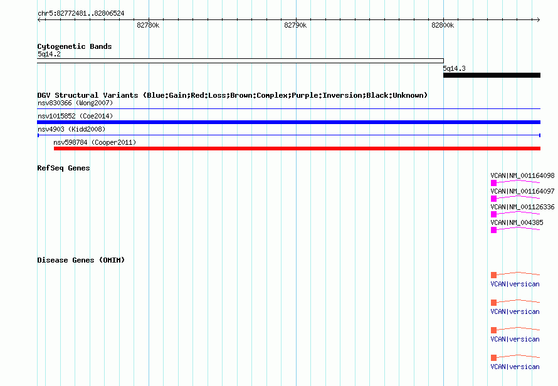
Task: Click the 5q14.3 band label
Action: click(454, 68)
